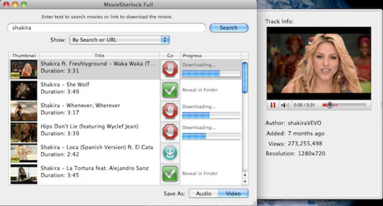
Task: Minimize the MovieSherlock window with yellow button
Action: pyautogui.click(x=15, y=4)
